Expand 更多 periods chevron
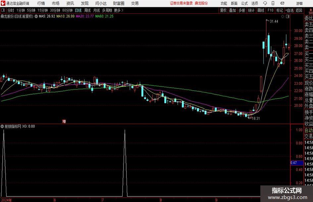Viewport: 313px width, 202px height. [122, 10]
